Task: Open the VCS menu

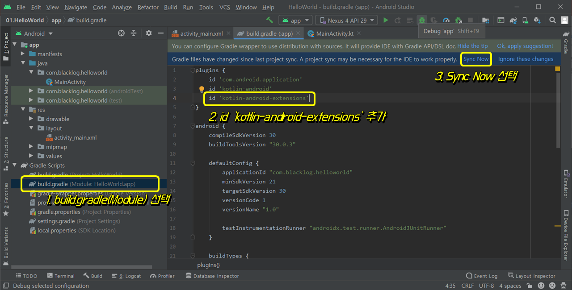Action: [x=225, y=7]
